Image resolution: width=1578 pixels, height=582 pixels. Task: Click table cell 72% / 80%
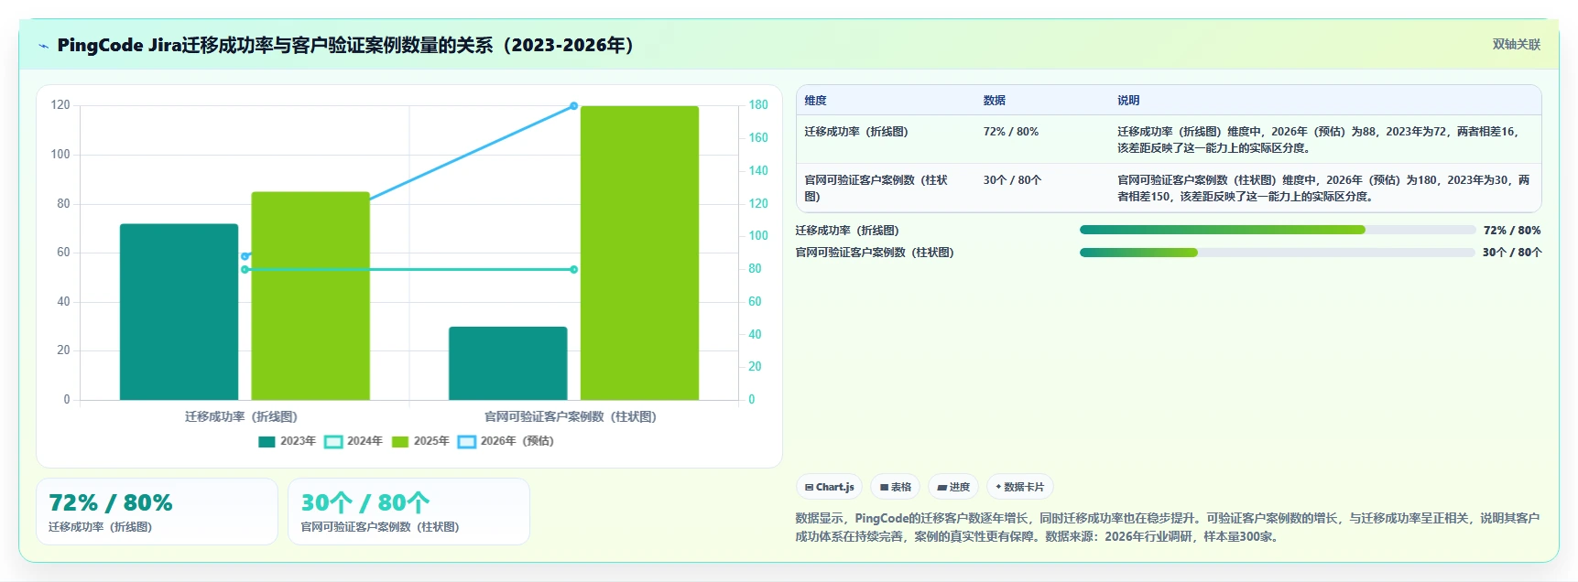(x=1011, y=132)
